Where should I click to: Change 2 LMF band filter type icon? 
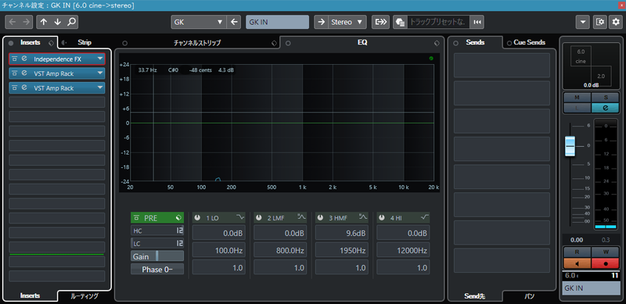(301, 217)
